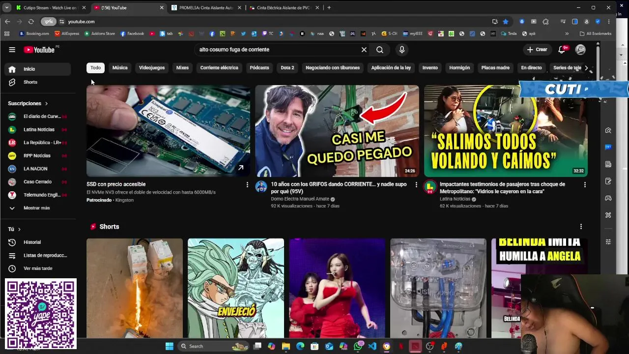Open Domo Electra channel avatar

point(261,187)
